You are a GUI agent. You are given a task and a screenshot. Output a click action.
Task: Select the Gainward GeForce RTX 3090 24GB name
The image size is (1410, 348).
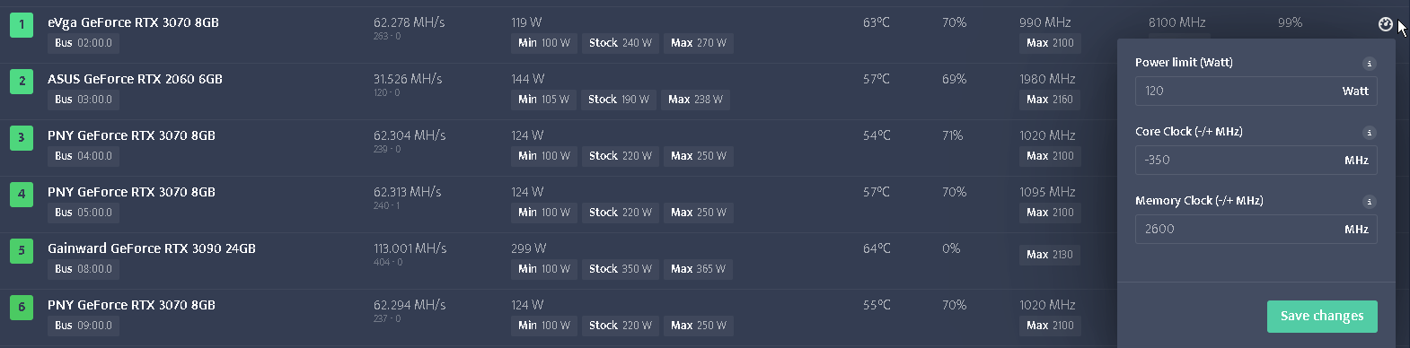pyautogui.click(x=152, y=248)
